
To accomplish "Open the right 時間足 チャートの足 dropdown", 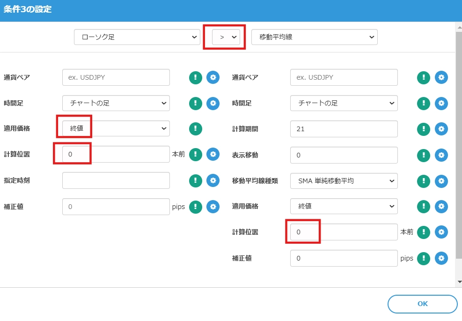I will 344,103.
